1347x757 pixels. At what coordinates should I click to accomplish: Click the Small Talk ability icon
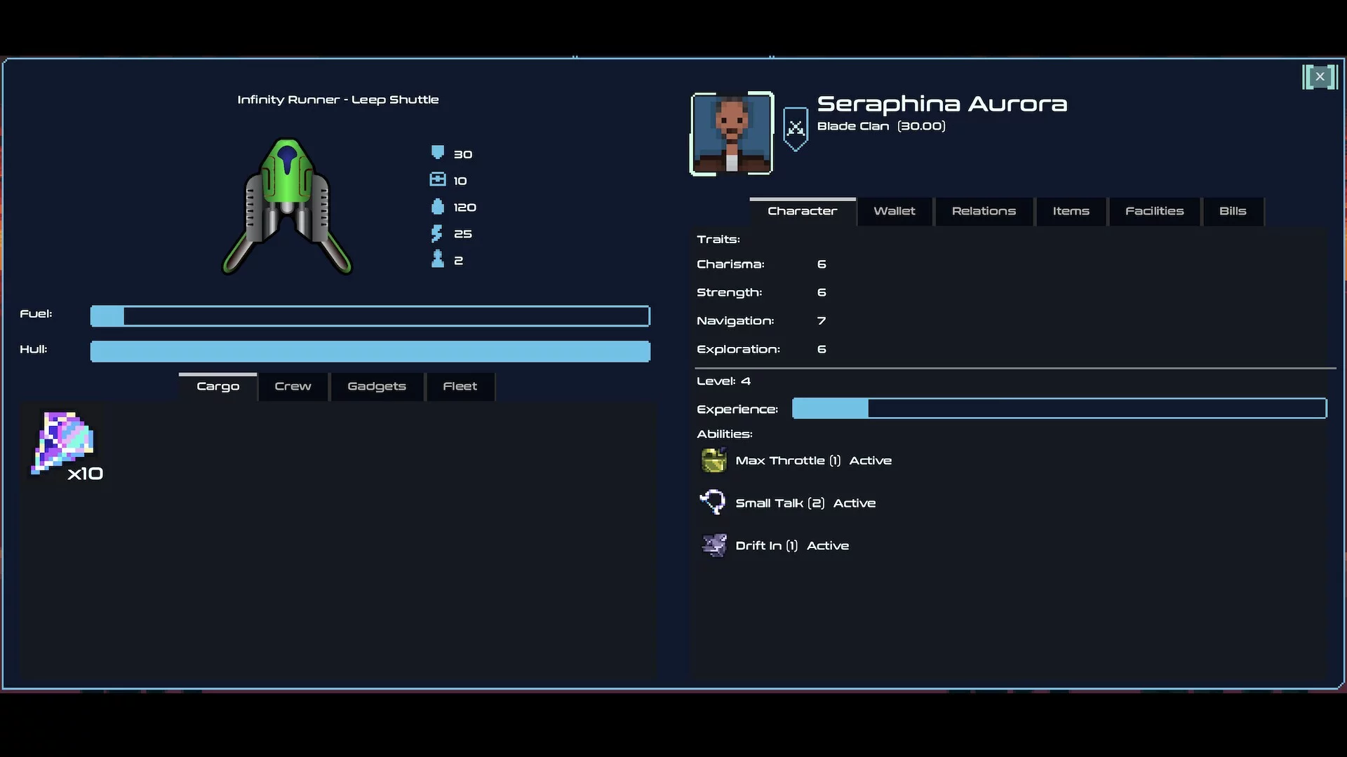click(713, 503)
